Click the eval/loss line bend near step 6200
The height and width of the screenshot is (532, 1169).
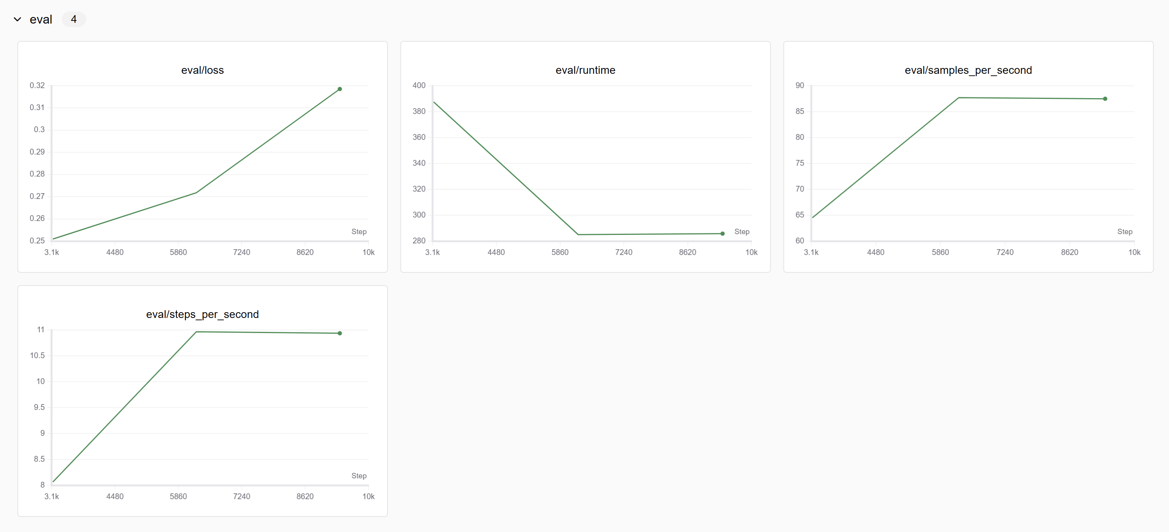(x=196, y=193)
